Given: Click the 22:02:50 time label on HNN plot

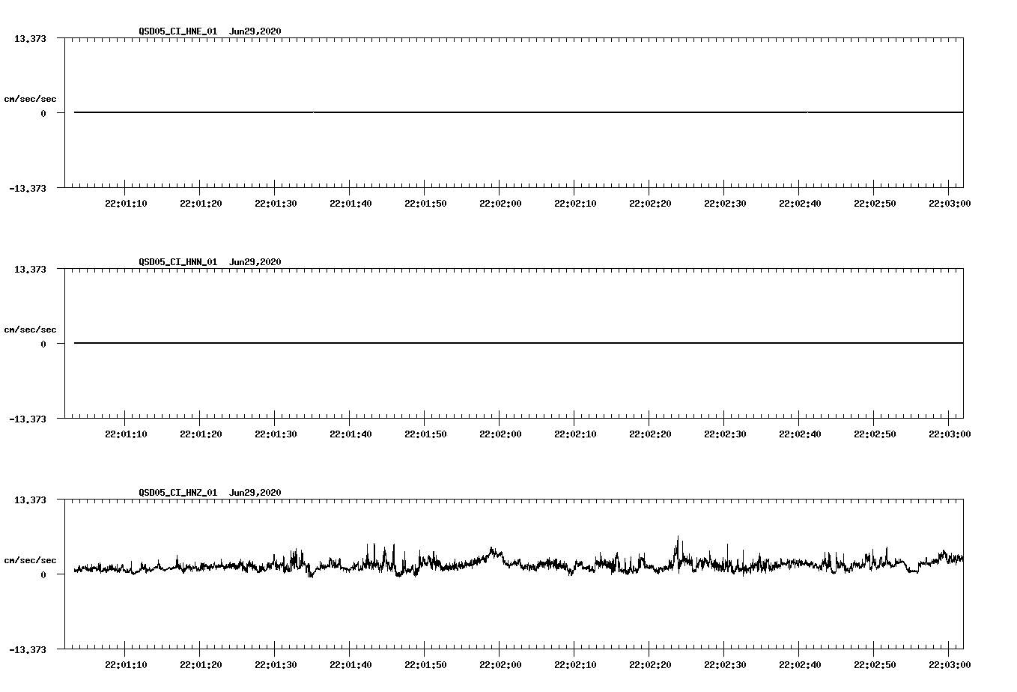Looking at the screenshot, I should [x=875, y=434].
